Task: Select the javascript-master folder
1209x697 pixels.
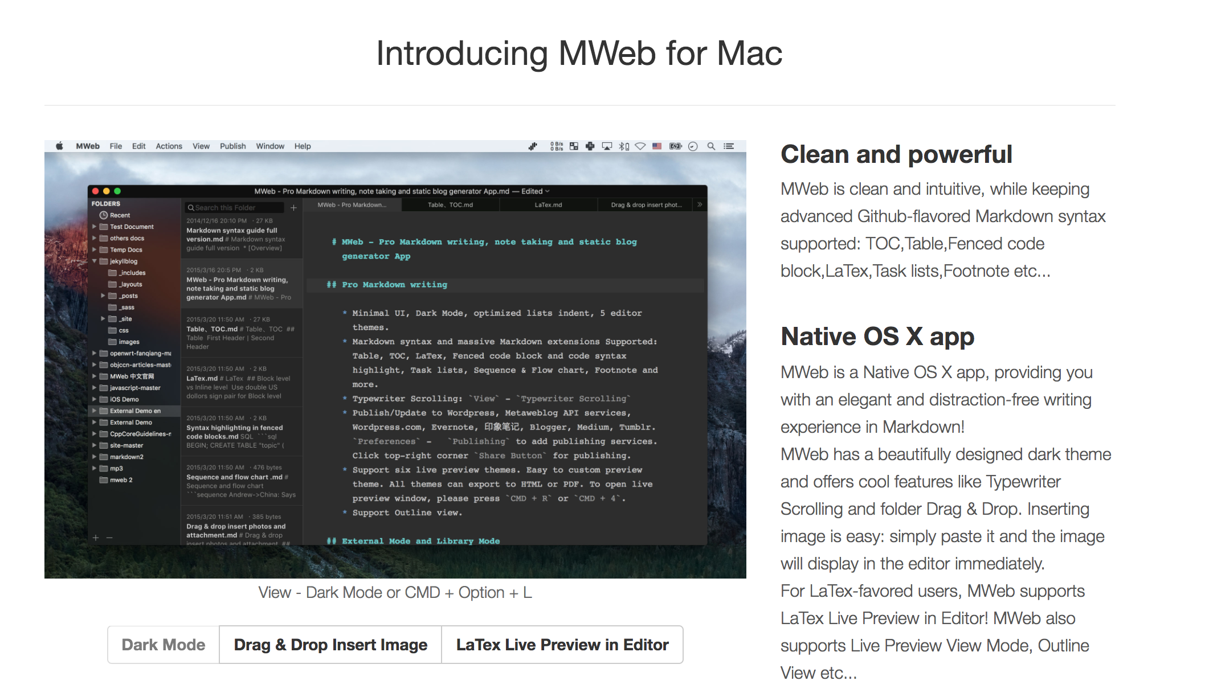Action: (x=134, y=388)
